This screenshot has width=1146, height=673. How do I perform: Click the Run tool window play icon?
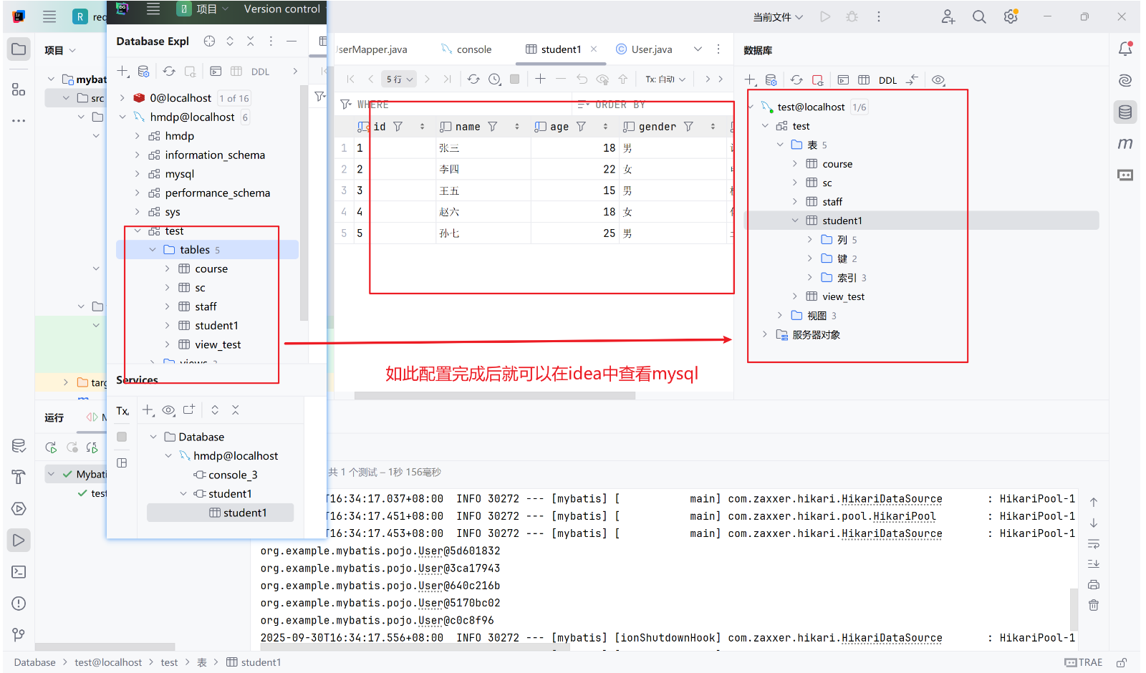(19, 541)
